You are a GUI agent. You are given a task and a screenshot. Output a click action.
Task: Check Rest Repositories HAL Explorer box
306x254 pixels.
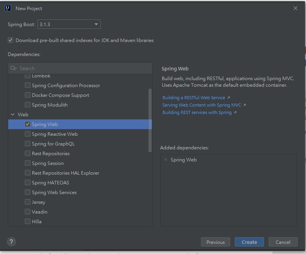tap(28, 173)
